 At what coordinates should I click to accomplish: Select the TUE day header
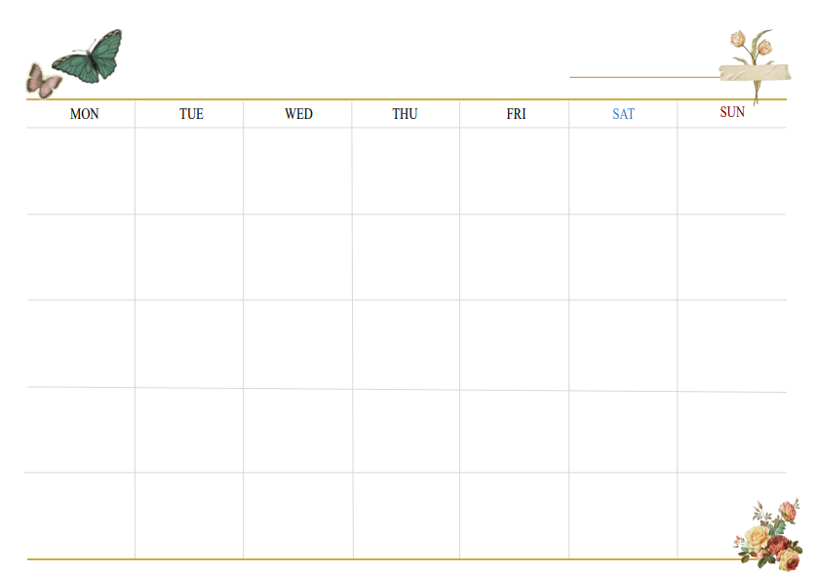point(191,114)
